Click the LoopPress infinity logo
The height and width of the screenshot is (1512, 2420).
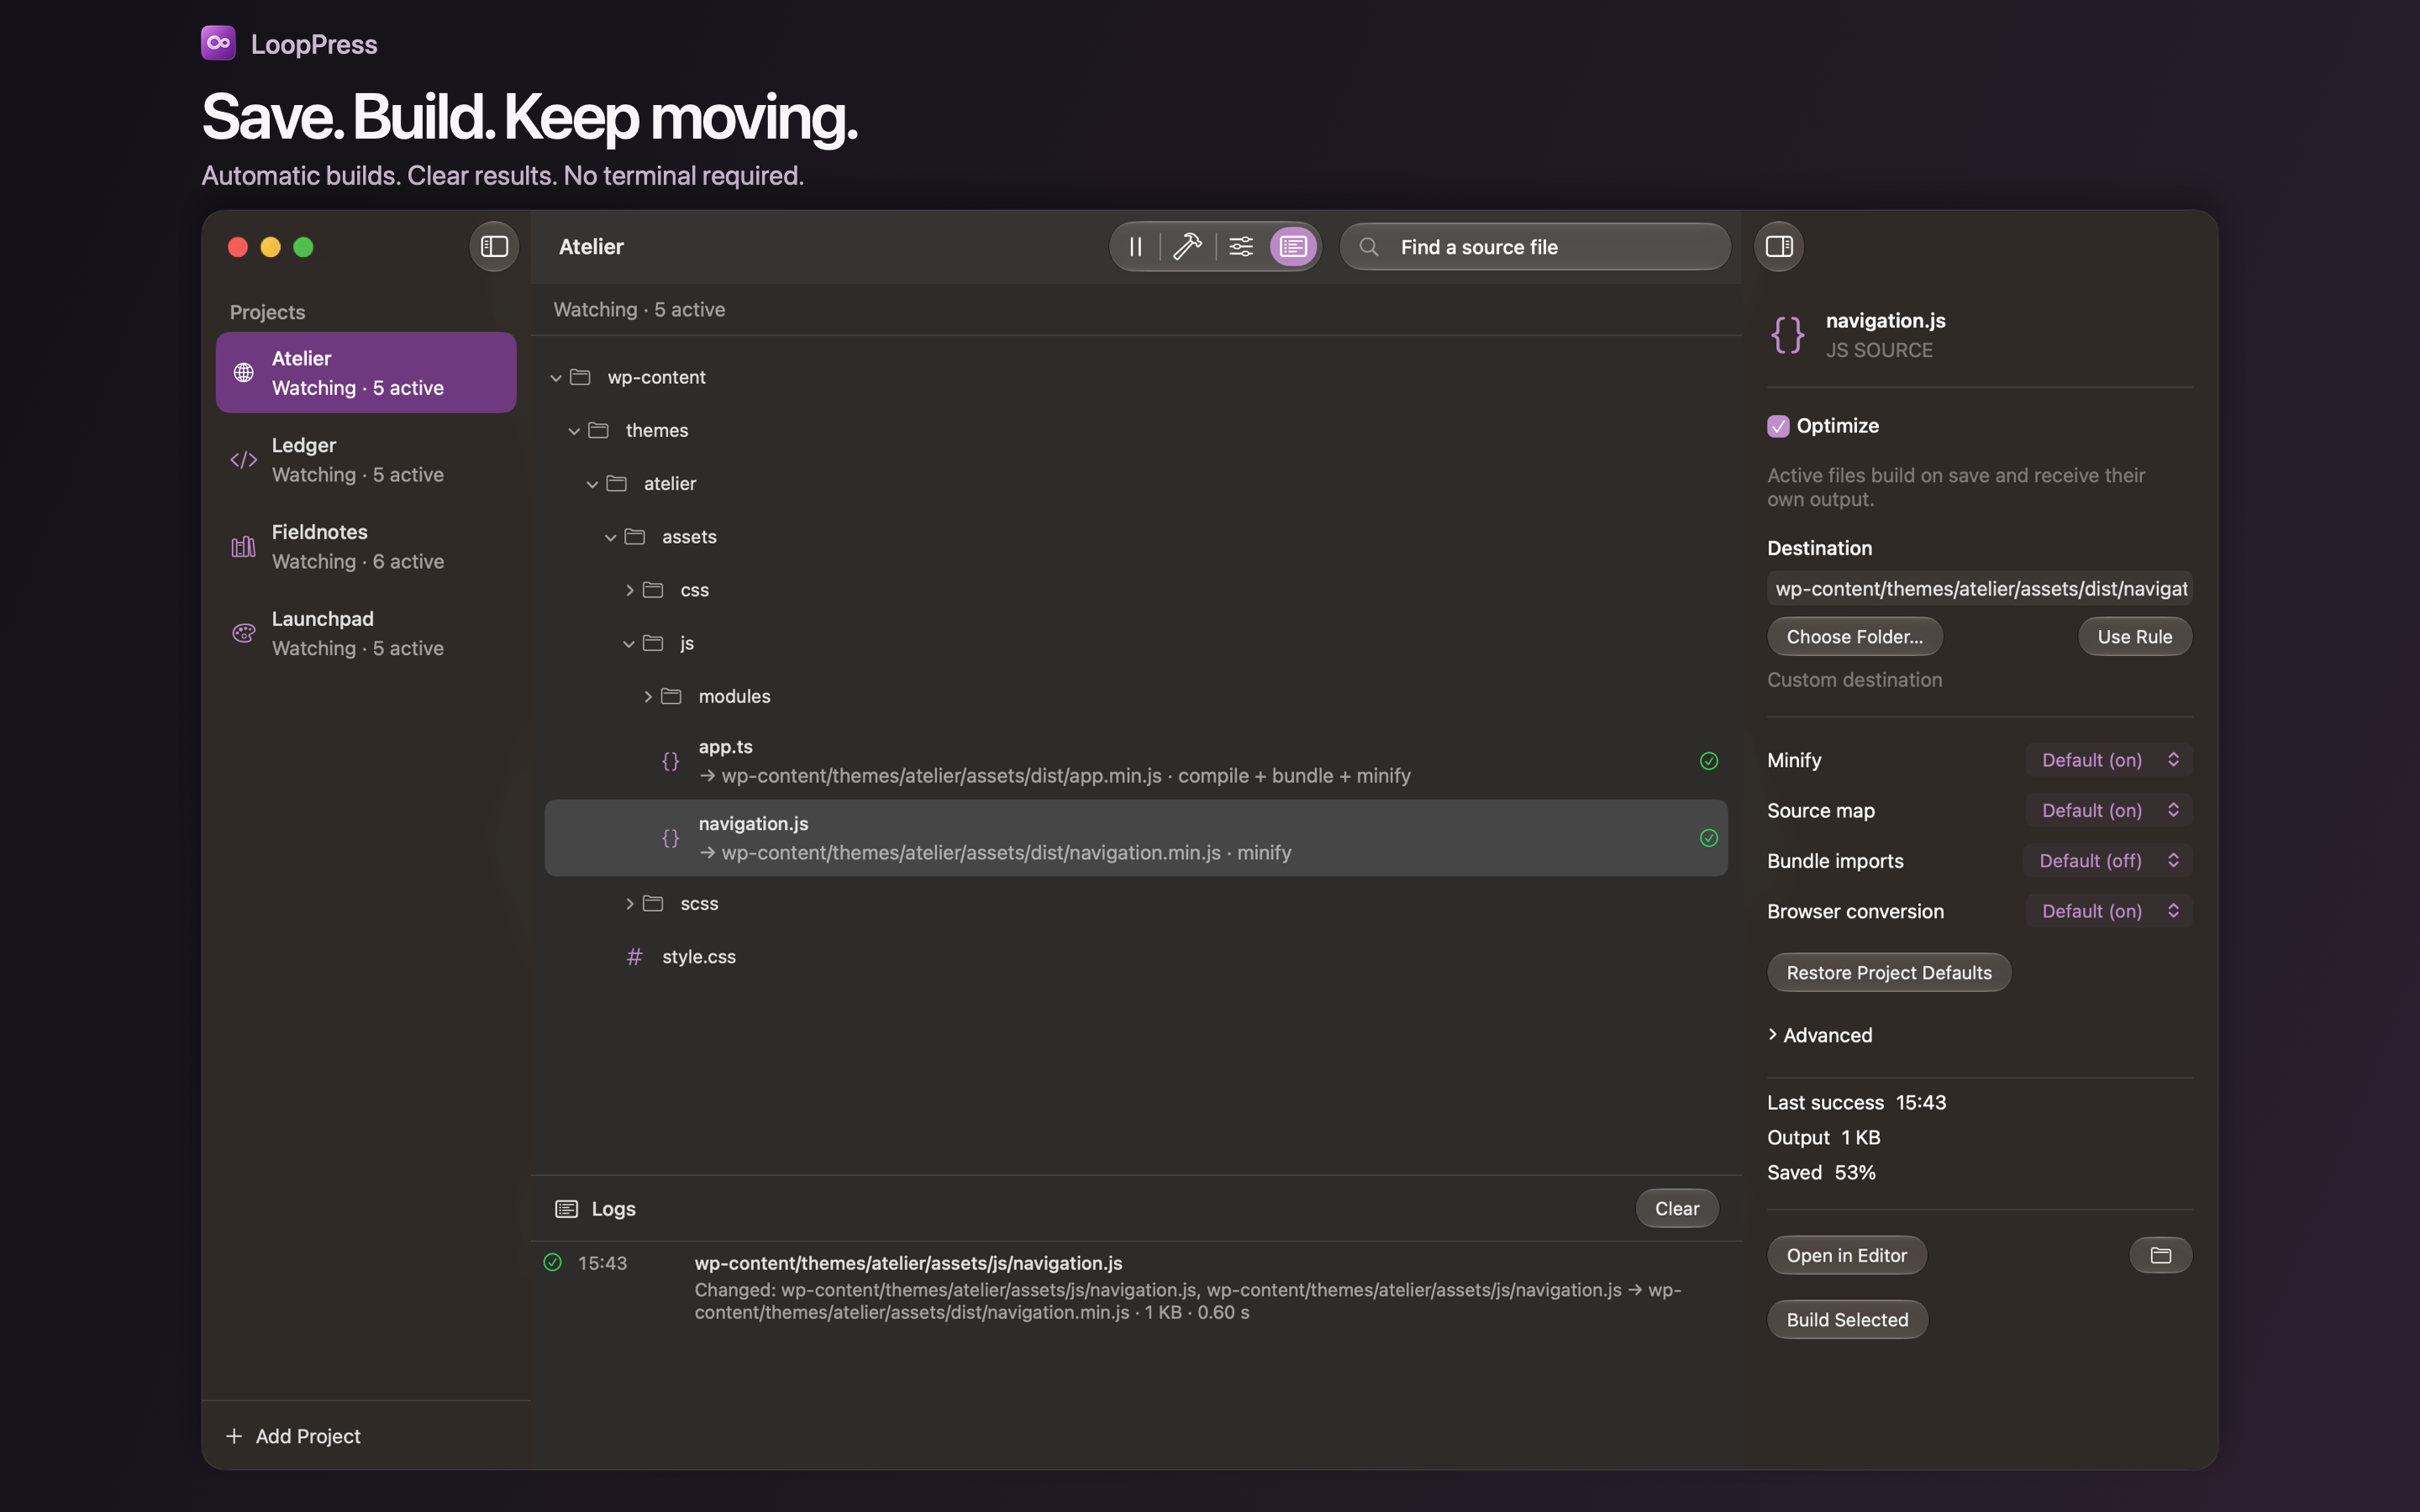coord(218,43)
